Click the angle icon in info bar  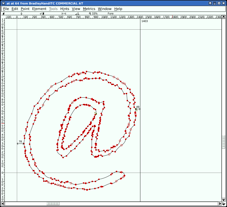click(77, 13)
